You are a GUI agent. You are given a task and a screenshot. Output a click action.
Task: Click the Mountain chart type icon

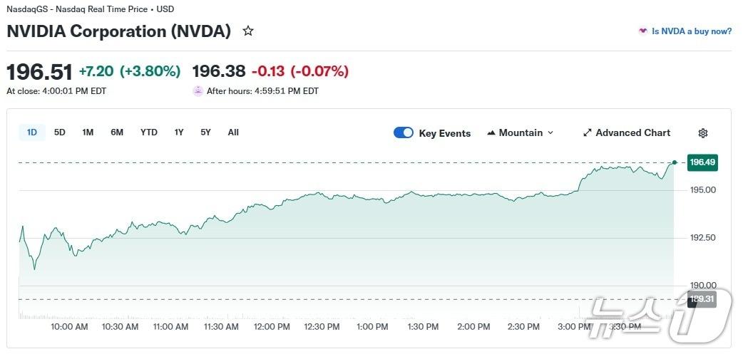(491, 133)
